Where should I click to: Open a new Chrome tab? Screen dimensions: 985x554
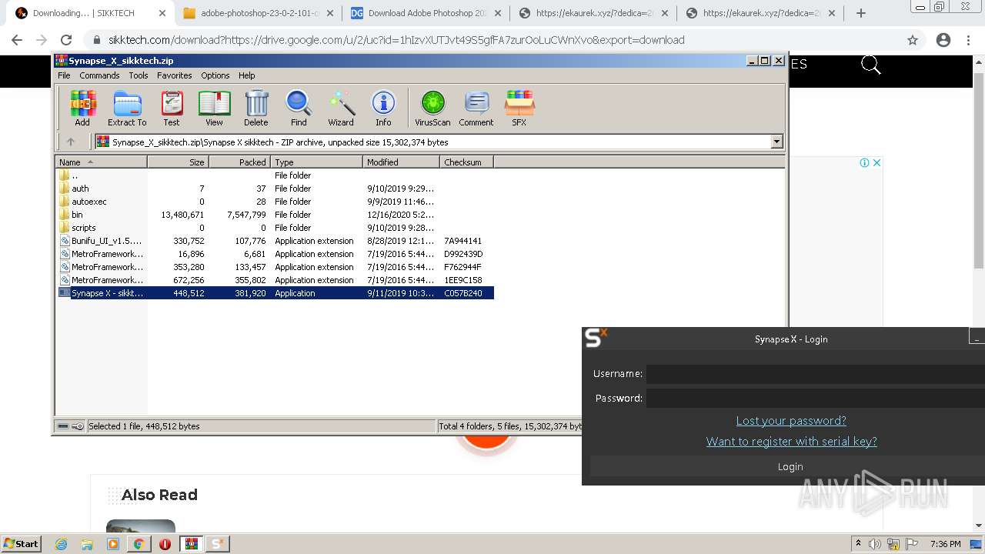(x=860, y=13)
